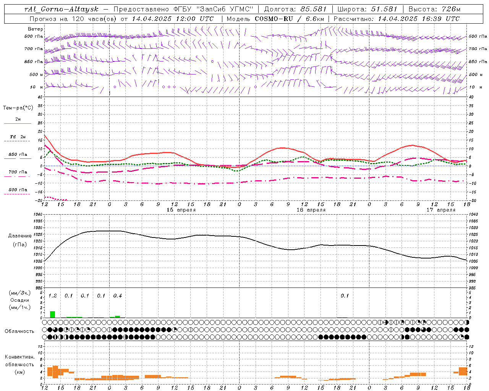Viewport: 489px width, 391px height.
Task: Click the dash-dot legend line under 700 гПа
Action: tap(17, 177)
